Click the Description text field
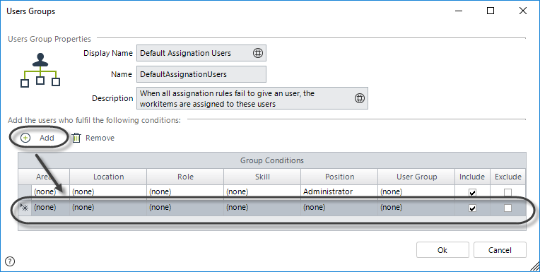540x272 pixels. pyautogui.click(x=252, y=98)
